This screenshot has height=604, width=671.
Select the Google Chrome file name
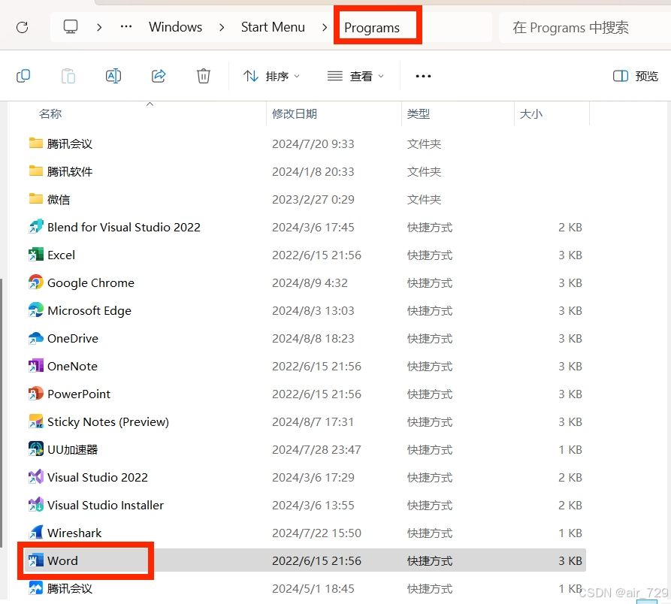click(x=91, y=282)
